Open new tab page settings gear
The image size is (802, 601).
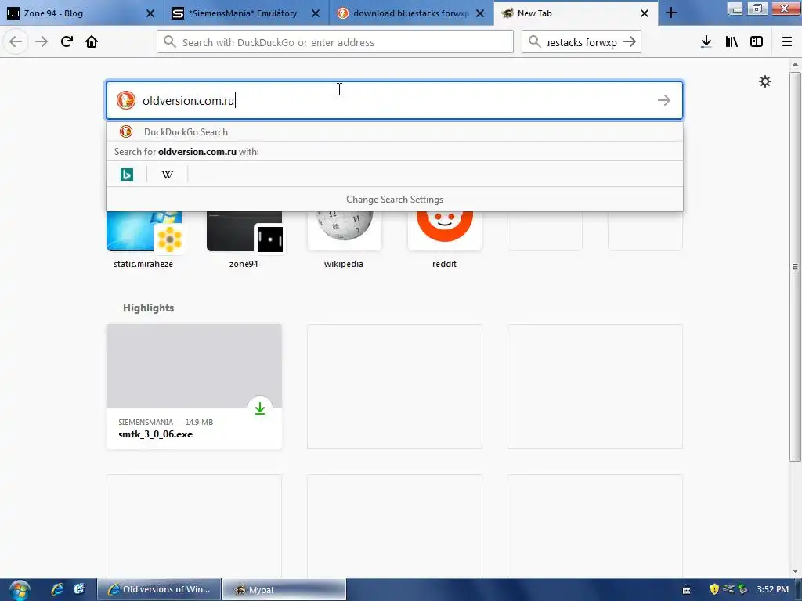click(764, 81)
